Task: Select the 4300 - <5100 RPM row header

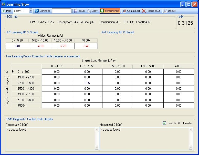Action: tap(26, 94)
